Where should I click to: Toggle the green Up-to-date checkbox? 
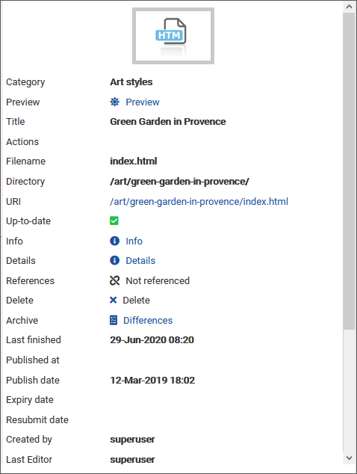tap(114, 221)
